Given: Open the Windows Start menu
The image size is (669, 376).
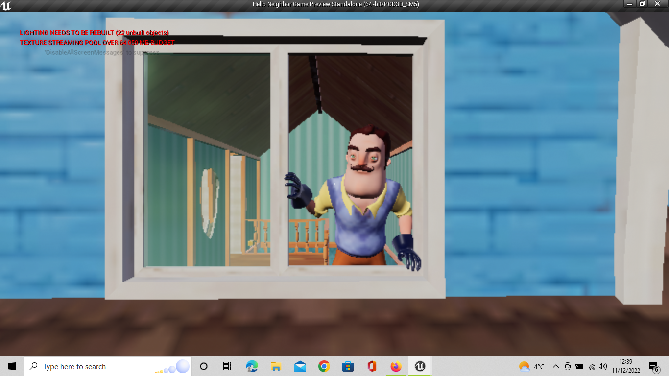Looking at the screenshot, I should [12, 366].
